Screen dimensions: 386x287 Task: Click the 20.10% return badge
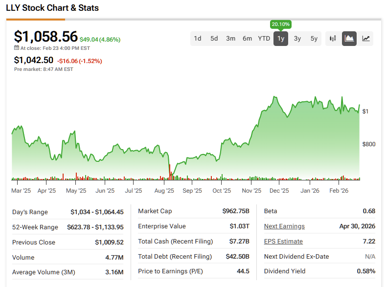click(x=281, y=24)
